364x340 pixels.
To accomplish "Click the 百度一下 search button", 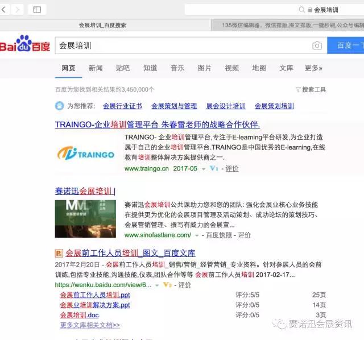I will 346,45.
